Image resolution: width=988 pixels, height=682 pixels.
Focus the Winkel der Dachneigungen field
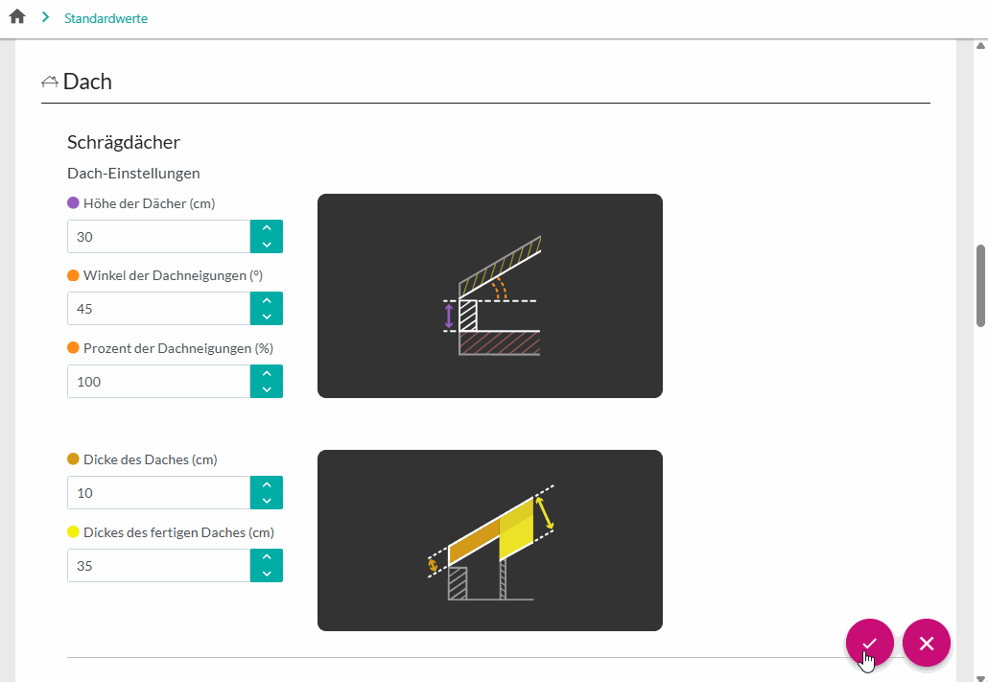pyautogui.click(x=158, y=309)
